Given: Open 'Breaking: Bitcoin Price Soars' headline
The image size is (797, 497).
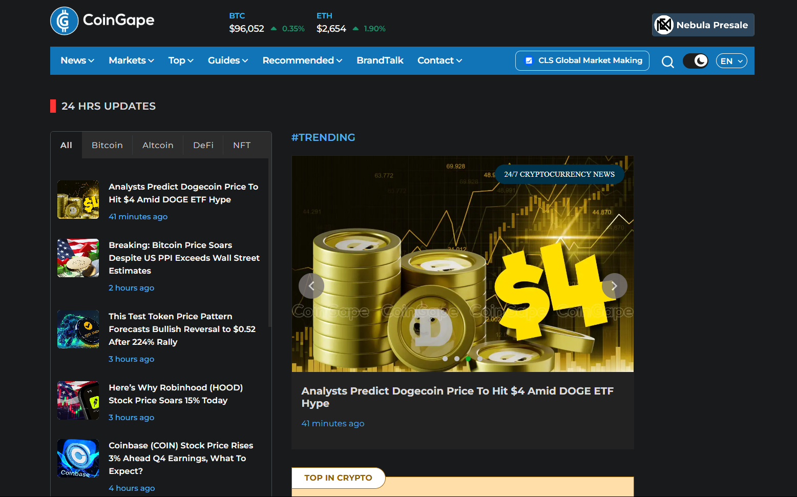Looking at the screenshot, I should pyautogui.click(x=184, y=258).
